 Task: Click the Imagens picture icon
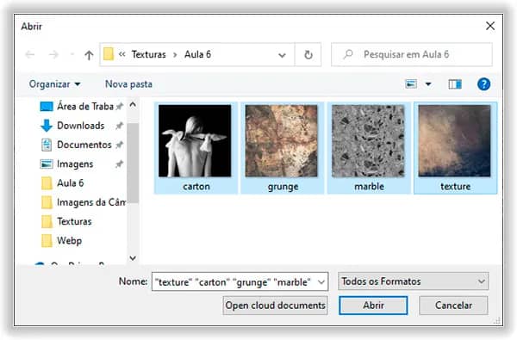[47, 164]
